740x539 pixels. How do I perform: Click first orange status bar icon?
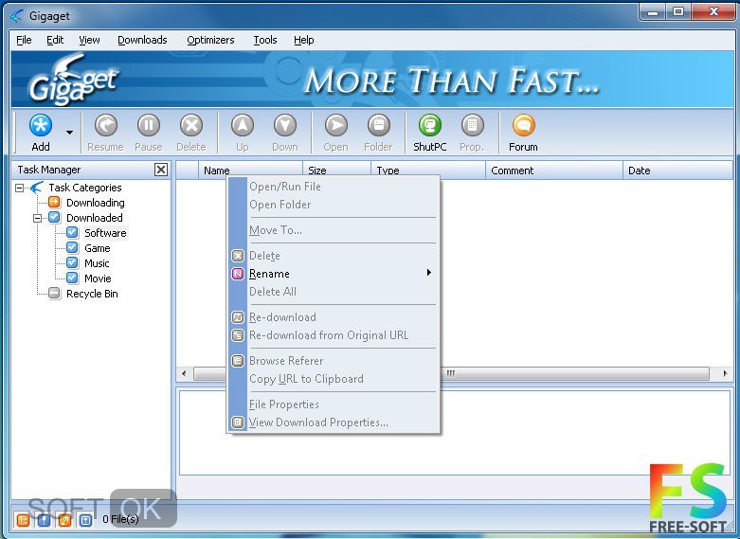point(23,520)
